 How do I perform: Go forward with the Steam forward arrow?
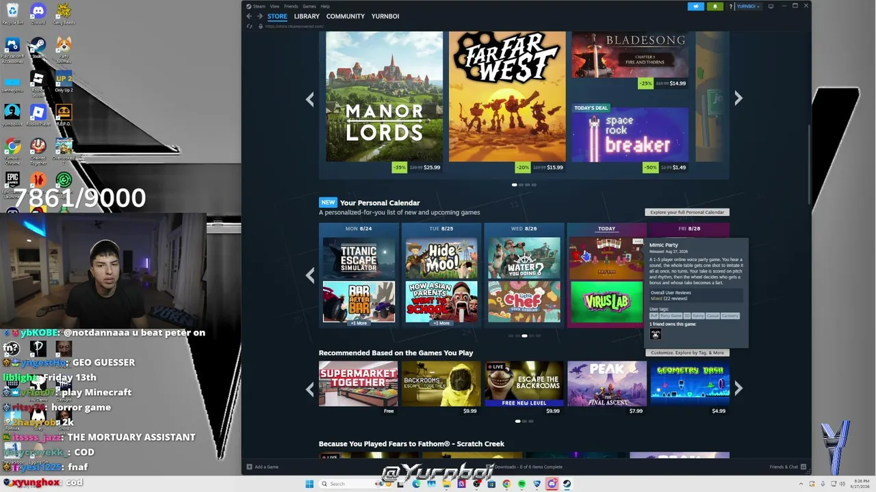(x=259, y=16)
